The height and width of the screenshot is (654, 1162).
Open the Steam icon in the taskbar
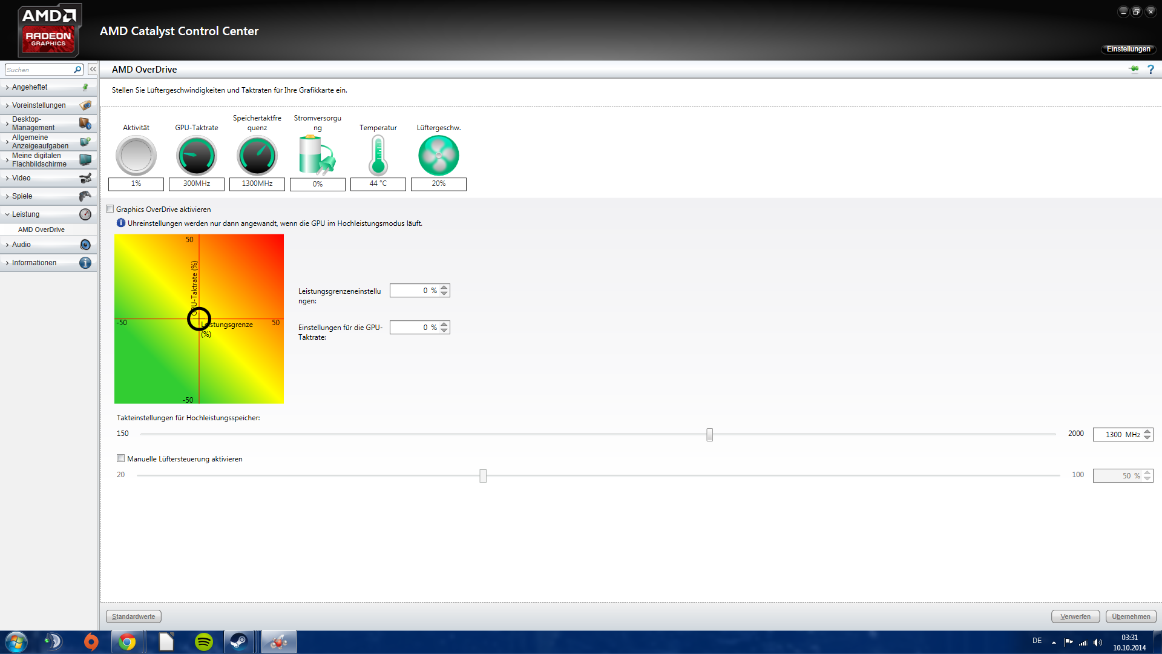239,642
